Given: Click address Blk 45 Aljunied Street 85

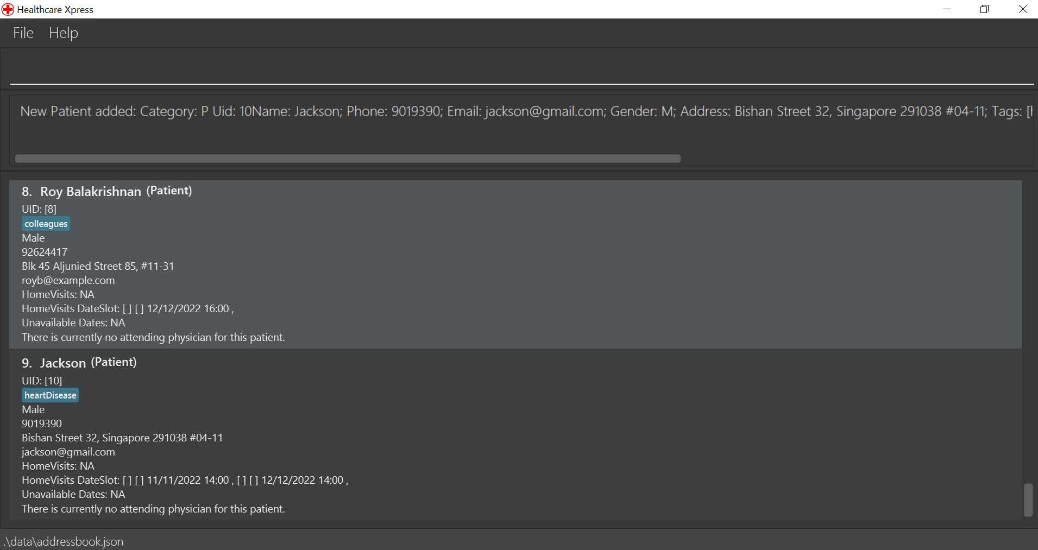Looking at the screenshot, I should tap(98, 266).
